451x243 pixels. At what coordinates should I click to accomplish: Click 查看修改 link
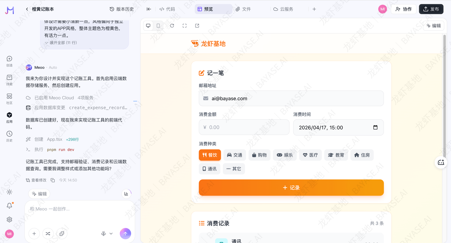[x=36, y=180]
